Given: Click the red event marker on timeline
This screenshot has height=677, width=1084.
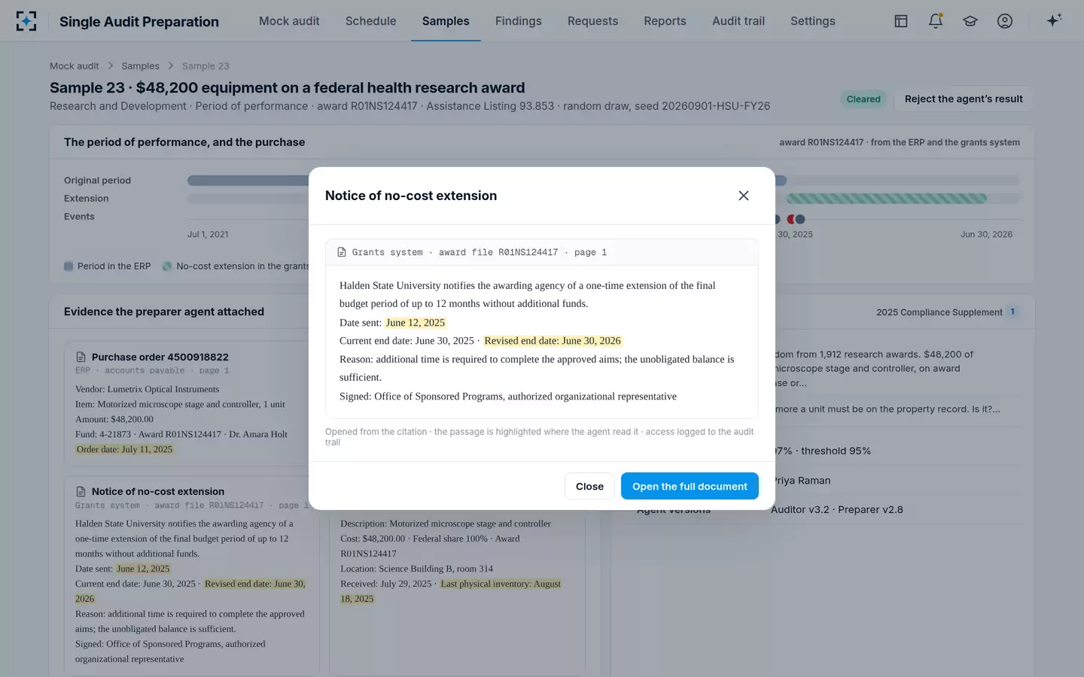Looking at the screenshot, I should [790, 220].
